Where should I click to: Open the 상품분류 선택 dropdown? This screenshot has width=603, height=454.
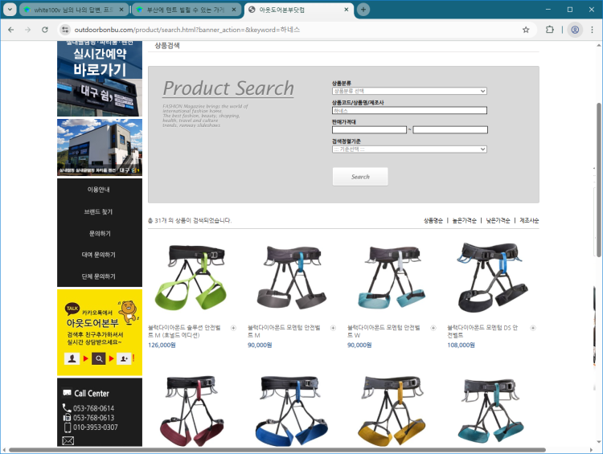click(409, 91)
